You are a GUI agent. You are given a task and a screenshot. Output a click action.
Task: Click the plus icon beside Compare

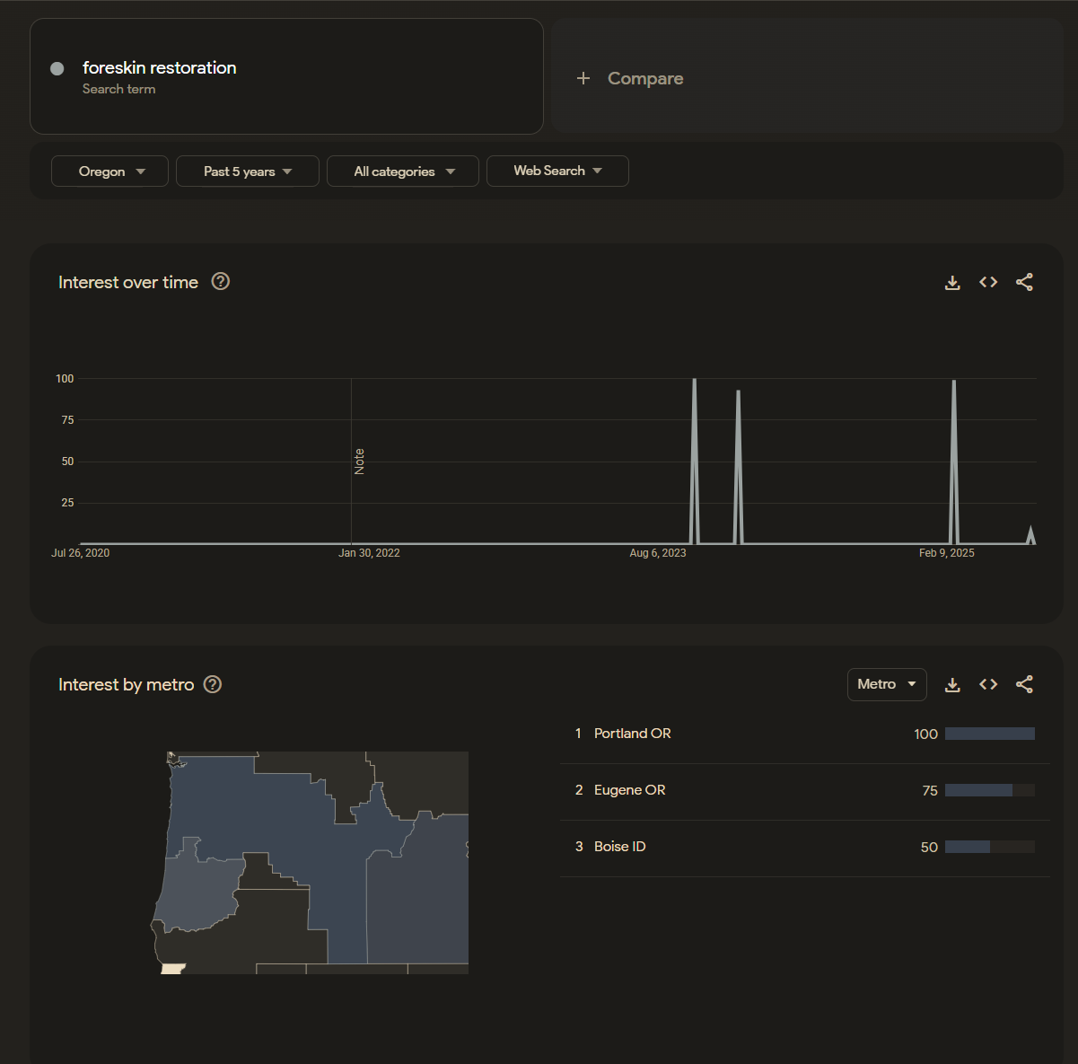(x=583, y=78)
